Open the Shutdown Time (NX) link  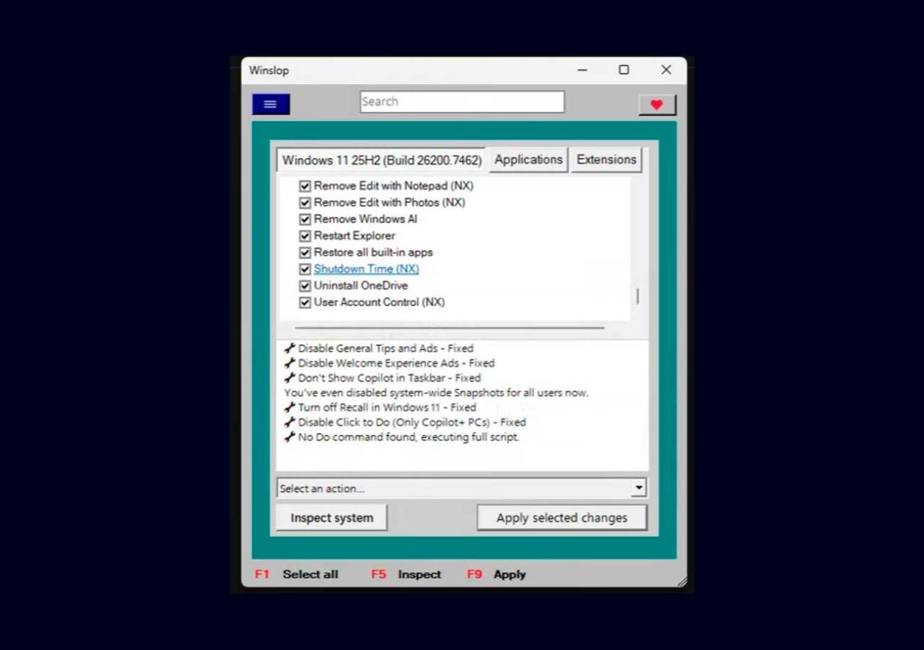point(366,269)
